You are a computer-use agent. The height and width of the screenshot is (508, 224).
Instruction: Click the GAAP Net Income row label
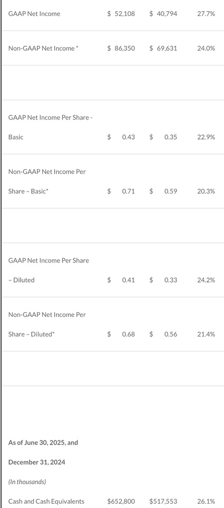pyautogui.click(x=34, y=14)
